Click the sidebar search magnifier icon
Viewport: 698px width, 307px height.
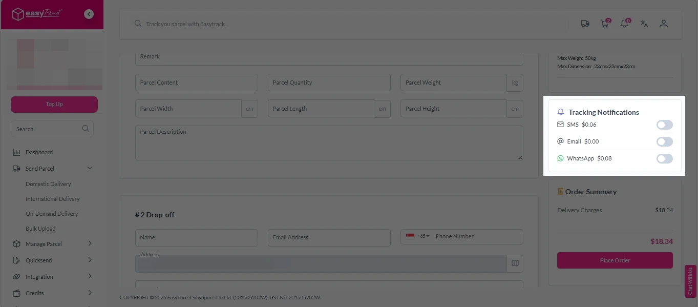(85, 129)
